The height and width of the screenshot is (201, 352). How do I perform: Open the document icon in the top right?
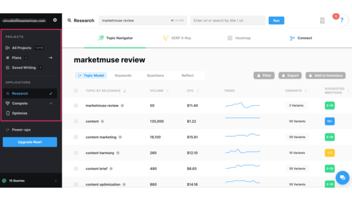(x=322, y=20)
